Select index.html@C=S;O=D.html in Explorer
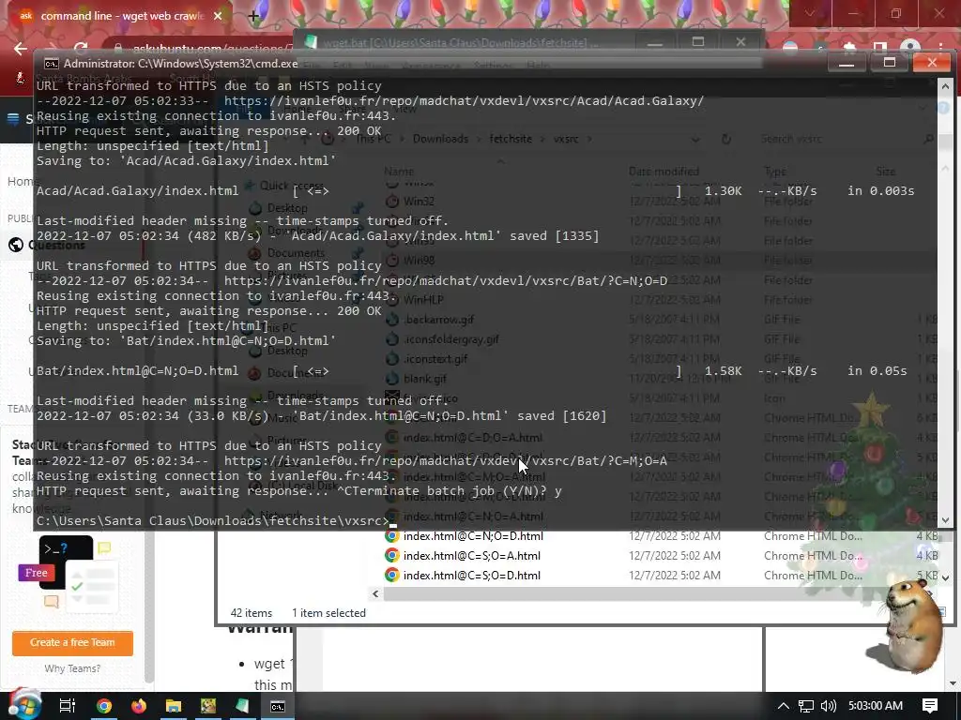The height and width of the screenshot is (720, 961). 472,576
